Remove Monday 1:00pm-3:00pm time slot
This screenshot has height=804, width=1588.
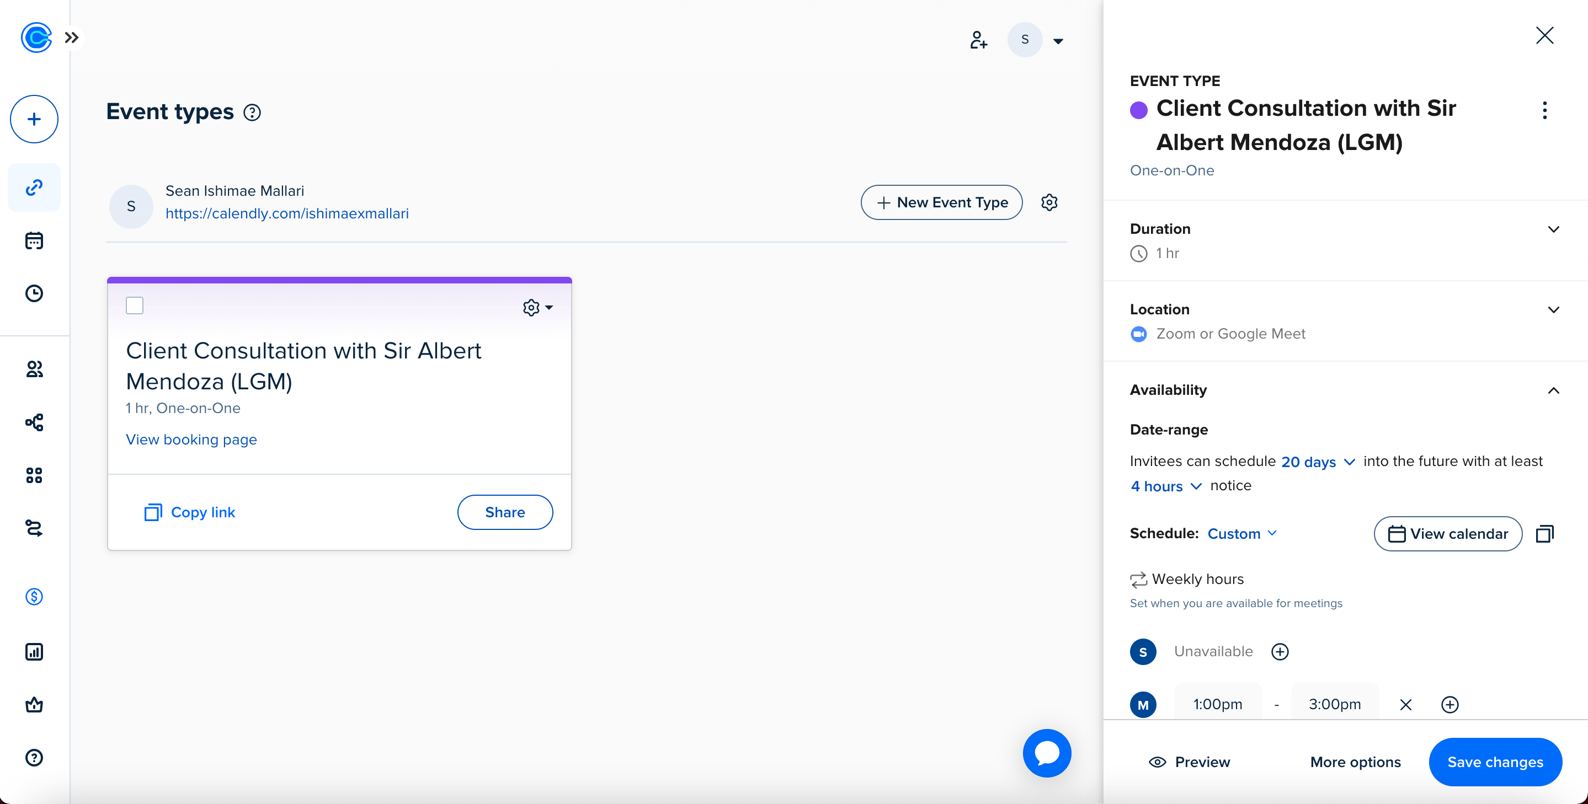(x=1405, y=704)
